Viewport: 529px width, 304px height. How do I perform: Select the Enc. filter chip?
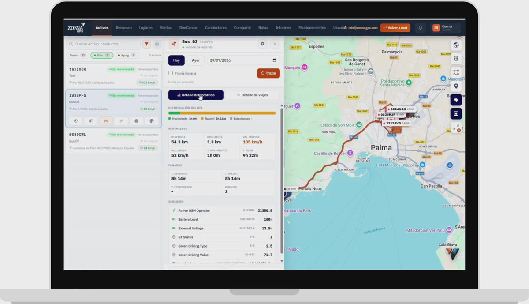[x=102, y=55]
